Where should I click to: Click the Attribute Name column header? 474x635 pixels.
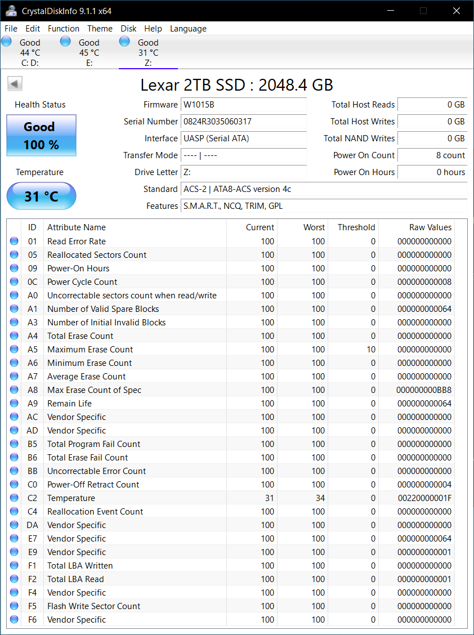pos(77,227)
